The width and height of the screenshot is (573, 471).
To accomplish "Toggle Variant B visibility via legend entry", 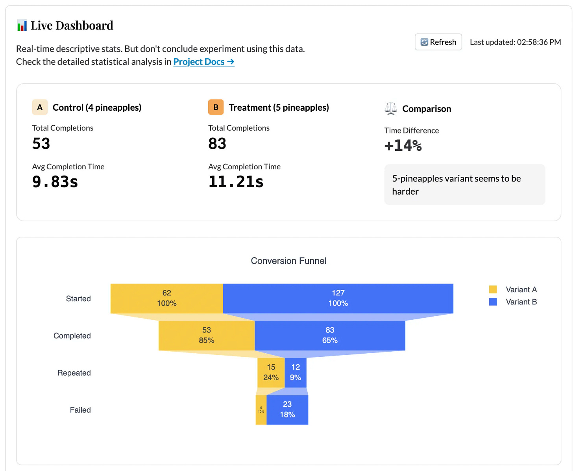I will pos(521,302).
